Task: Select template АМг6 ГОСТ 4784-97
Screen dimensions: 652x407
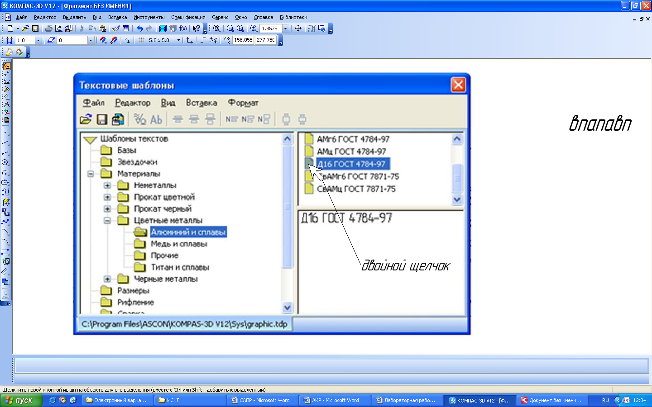Action: (353, 139)
